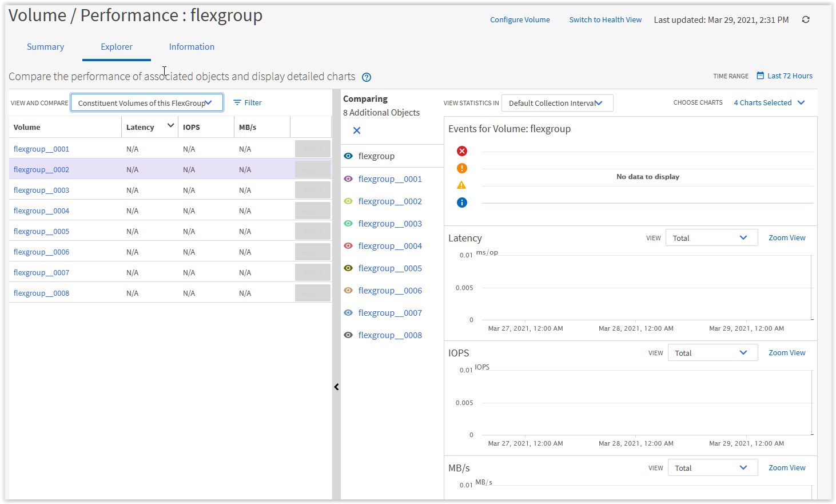Screen dimensions: 836x504
Task: Switch to the Summary tab
Action: click(45, 47)
